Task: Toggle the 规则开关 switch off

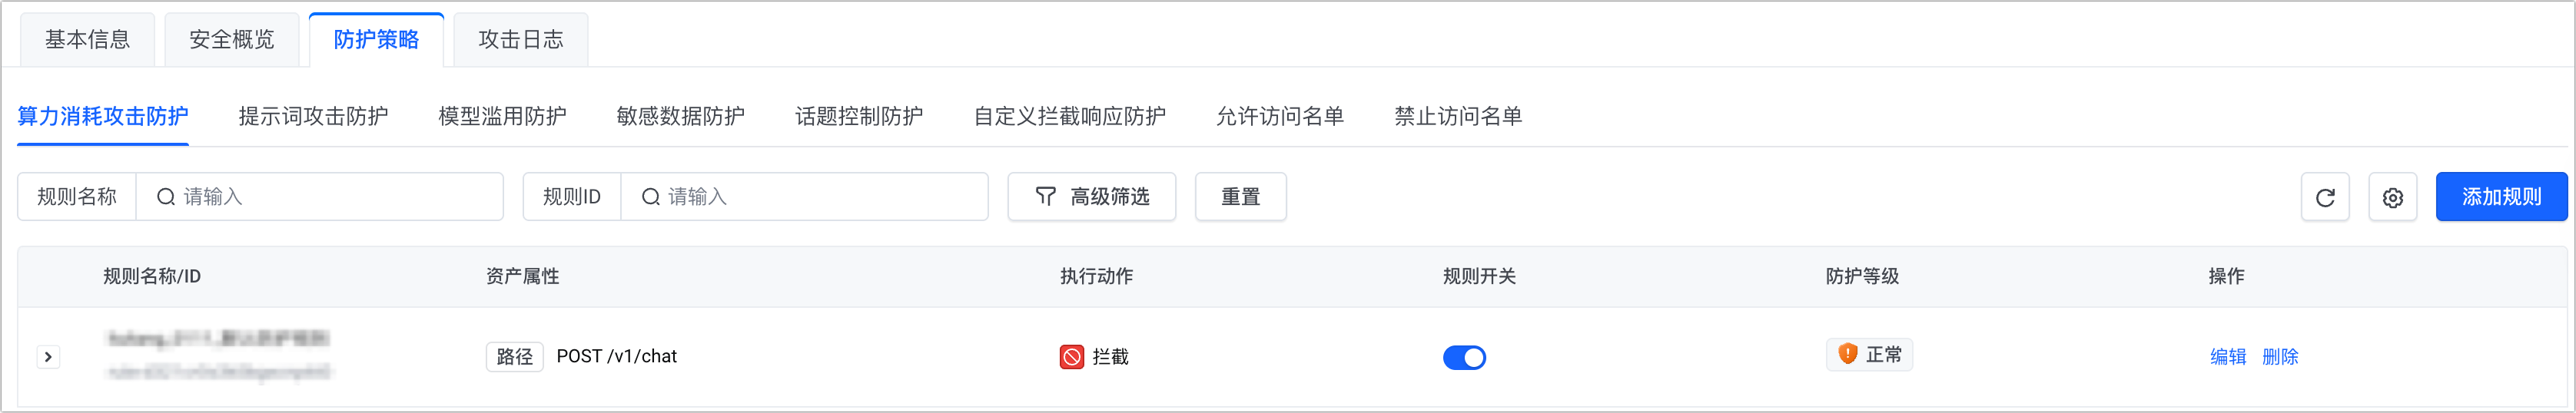Action: click(1464, 357)
